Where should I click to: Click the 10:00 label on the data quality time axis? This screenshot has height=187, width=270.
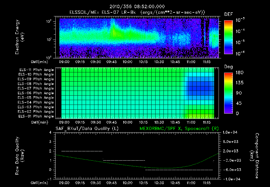click(127, 183)
